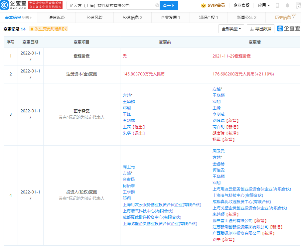This screenshot has width=301, height=246.
Task: Click 注册资本(金)变更 cell
Action: point(81,74)
